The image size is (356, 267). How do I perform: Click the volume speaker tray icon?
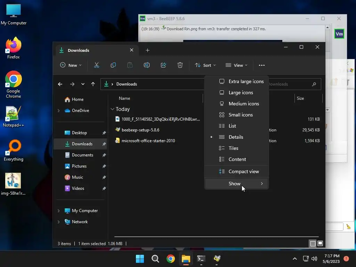pos(314,259)
